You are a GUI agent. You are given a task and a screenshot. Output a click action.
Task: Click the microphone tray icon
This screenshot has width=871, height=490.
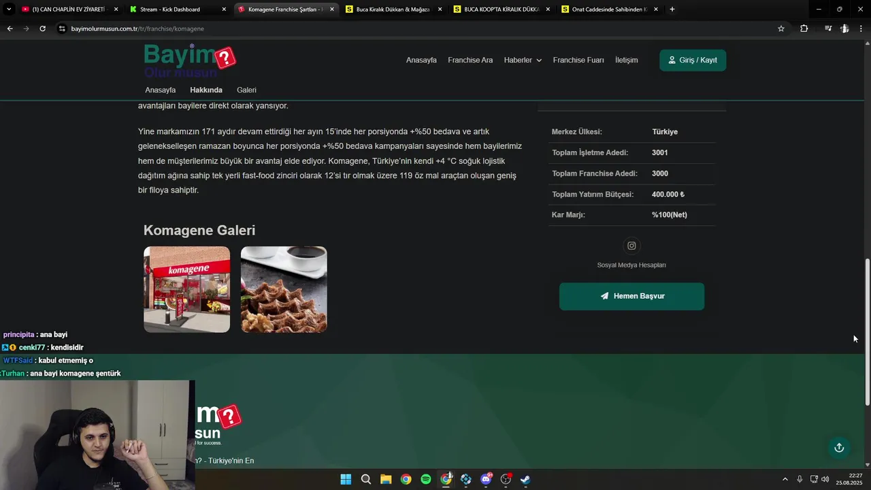click(x=800, y=479)
